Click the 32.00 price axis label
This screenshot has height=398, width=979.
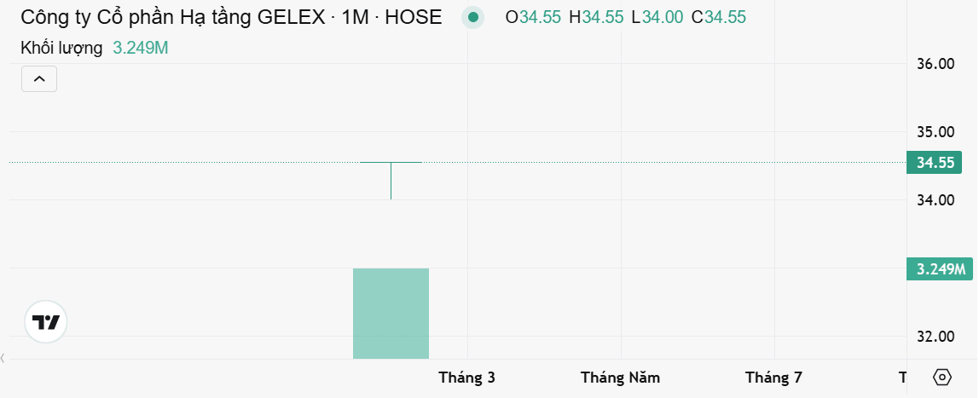pyautogui.click(x=936, y=337)
